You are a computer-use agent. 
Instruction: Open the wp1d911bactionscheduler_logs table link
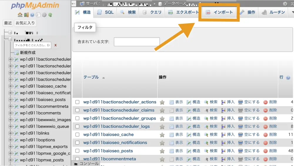point(116,126)
